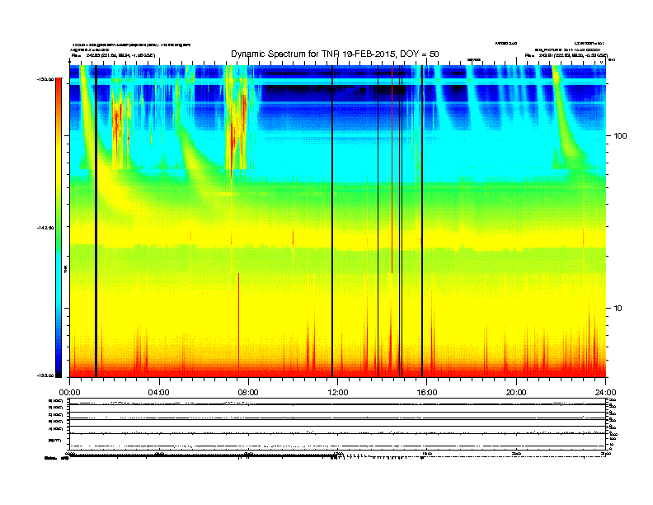
Task: Click the -130.00 color scale label
Action: [46, 79]
